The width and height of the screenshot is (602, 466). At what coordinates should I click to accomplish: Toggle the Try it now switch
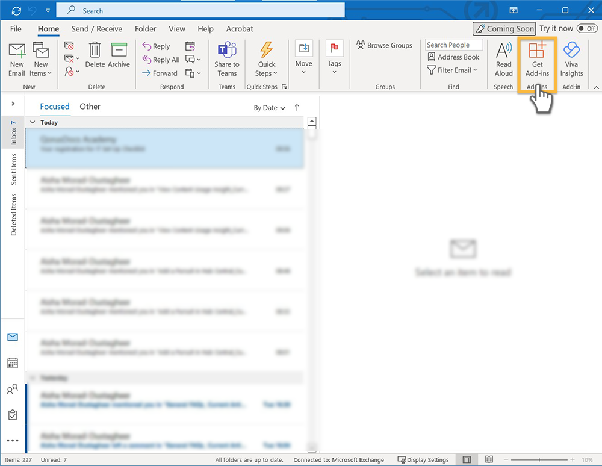click(587, 28)
